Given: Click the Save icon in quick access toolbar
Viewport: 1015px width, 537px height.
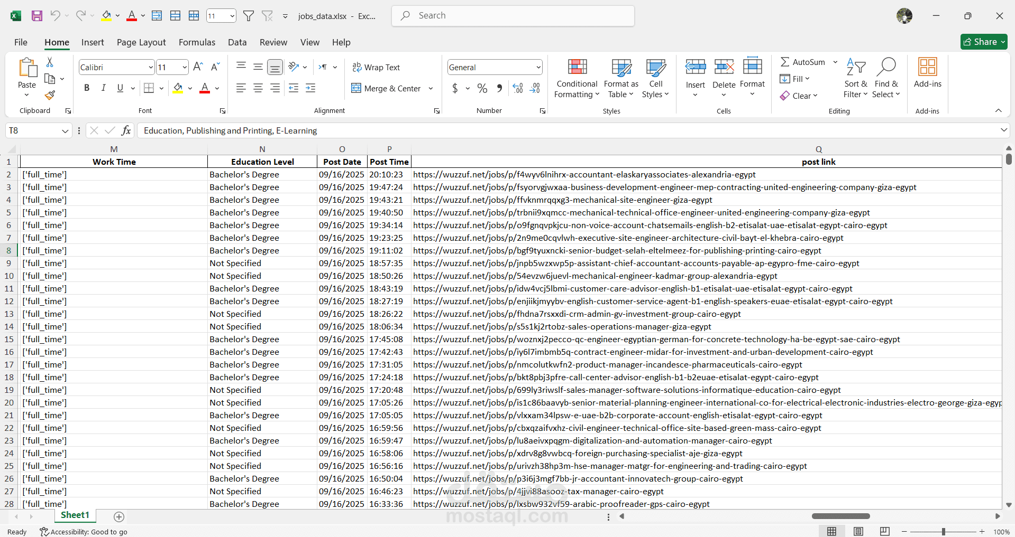Looking at the screenshot, I should [37, 16].
